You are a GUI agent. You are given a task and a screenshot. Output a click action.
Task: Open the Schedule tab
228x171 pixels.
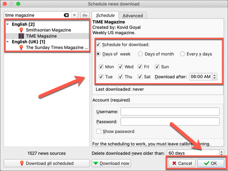pyautogui.click(x=105, y=15)
